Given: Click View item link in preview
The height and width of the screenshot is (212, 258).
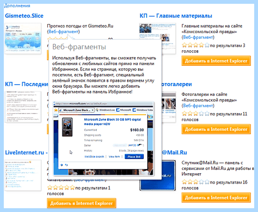Looking at the screenshot, I should [114, 157].
